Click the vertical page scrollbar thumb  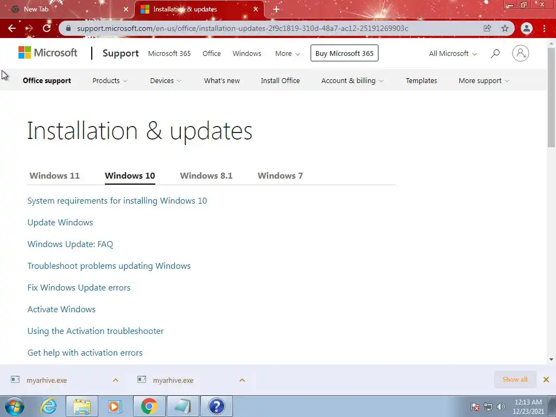tap(552, 97)
